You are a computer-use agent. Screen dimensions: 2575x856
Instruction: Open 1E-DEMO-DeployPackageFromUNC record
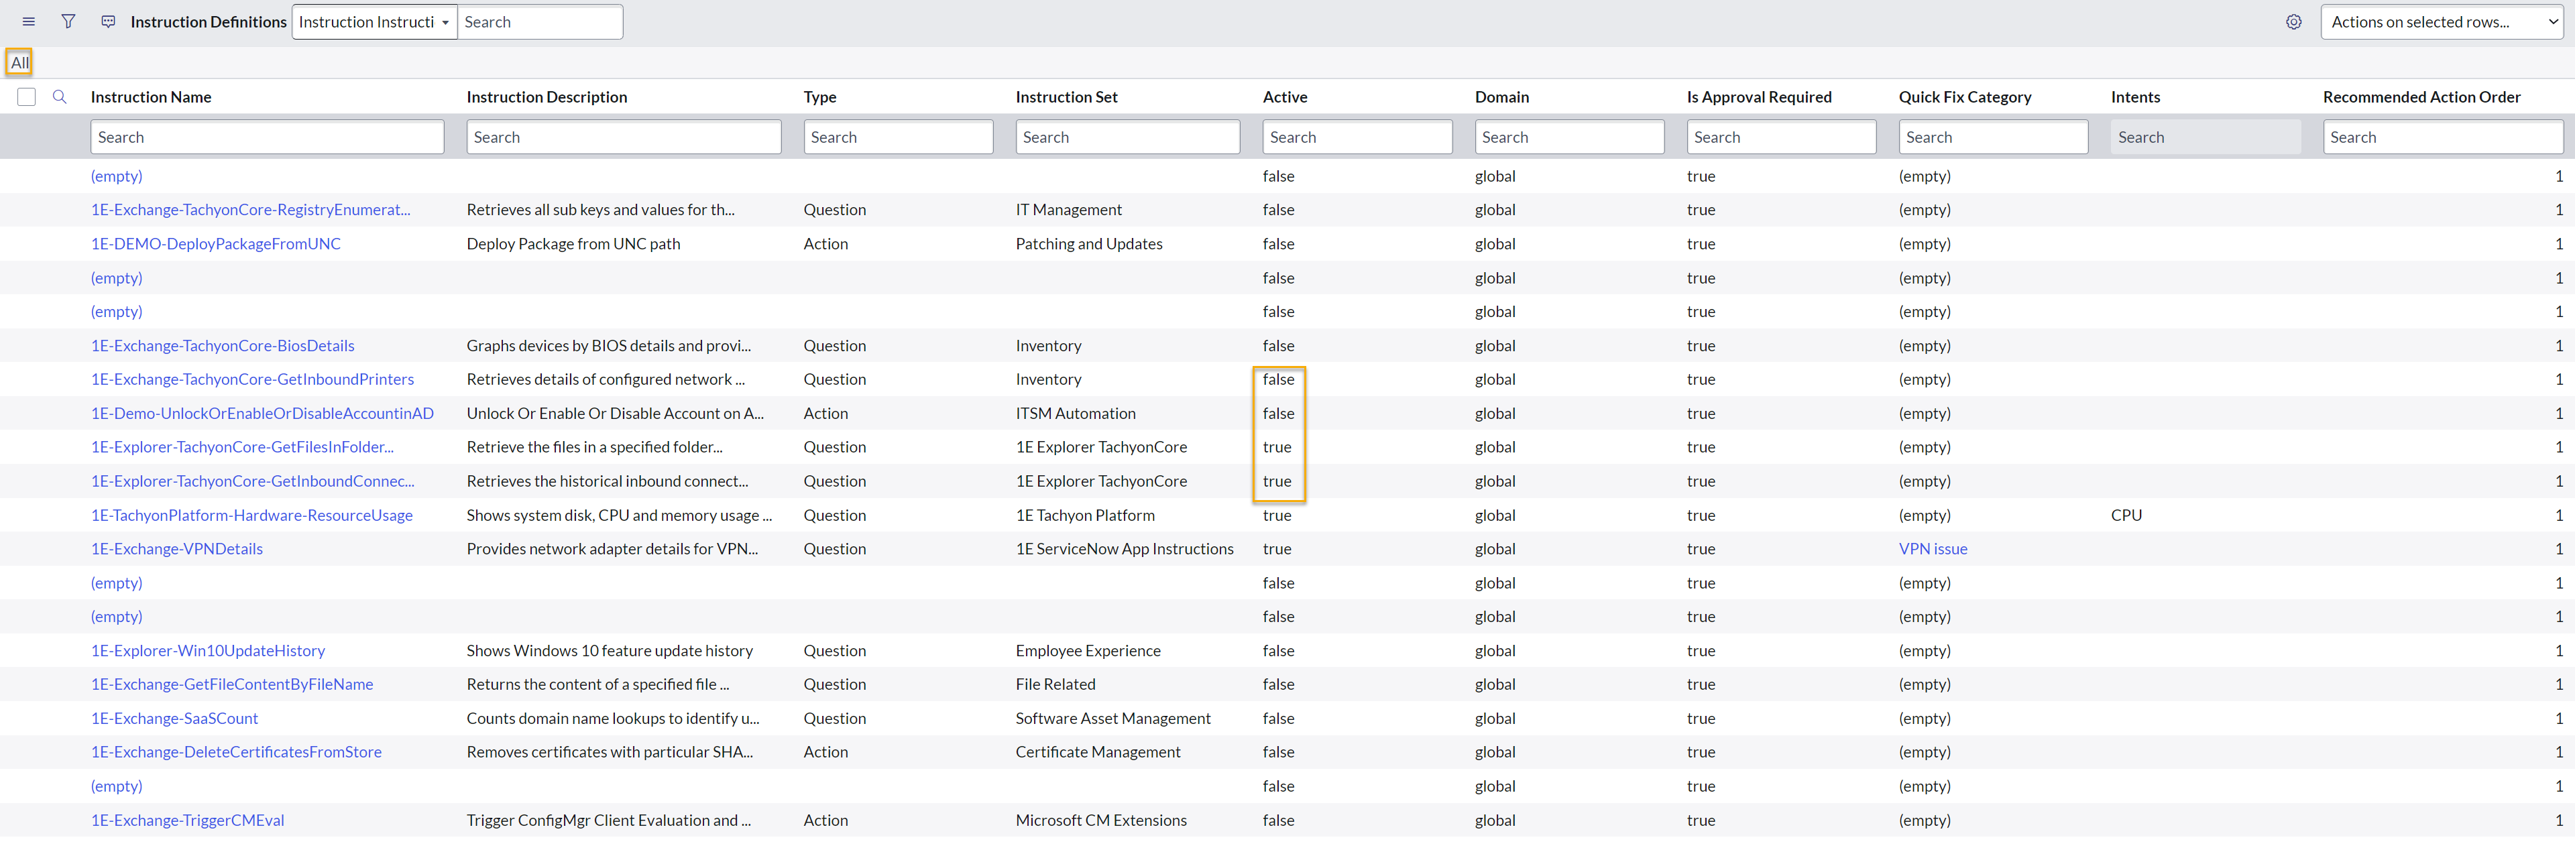point(215,244)
